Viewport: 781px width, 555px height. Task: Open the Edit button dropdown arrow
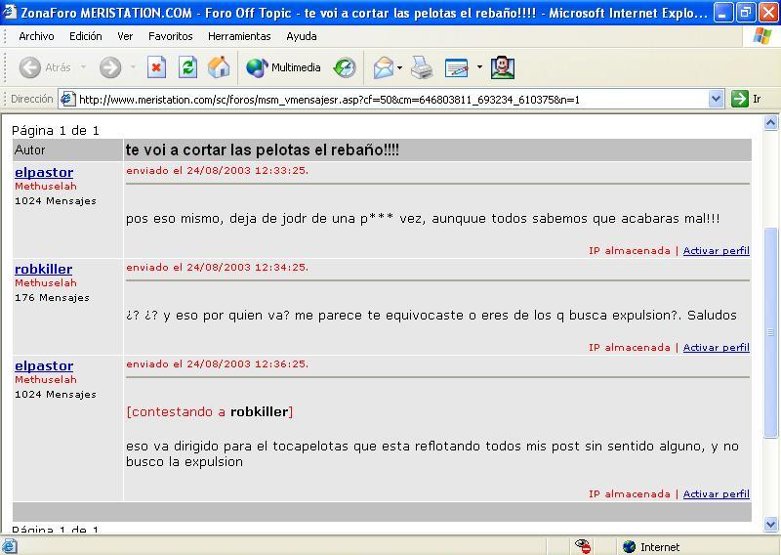479,67
